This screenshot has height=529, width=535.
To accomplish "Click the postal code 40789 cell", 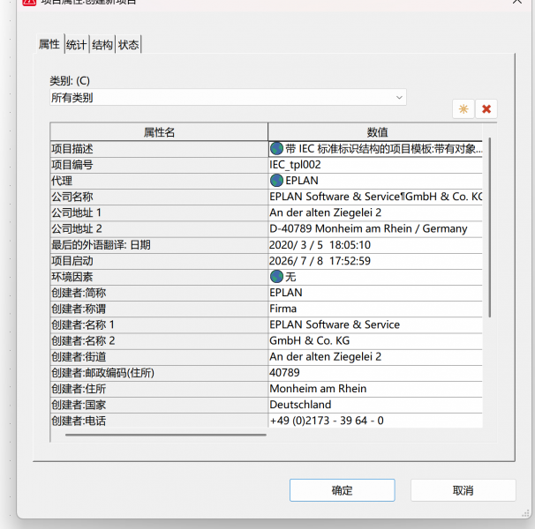I will (x=375, y=373).
